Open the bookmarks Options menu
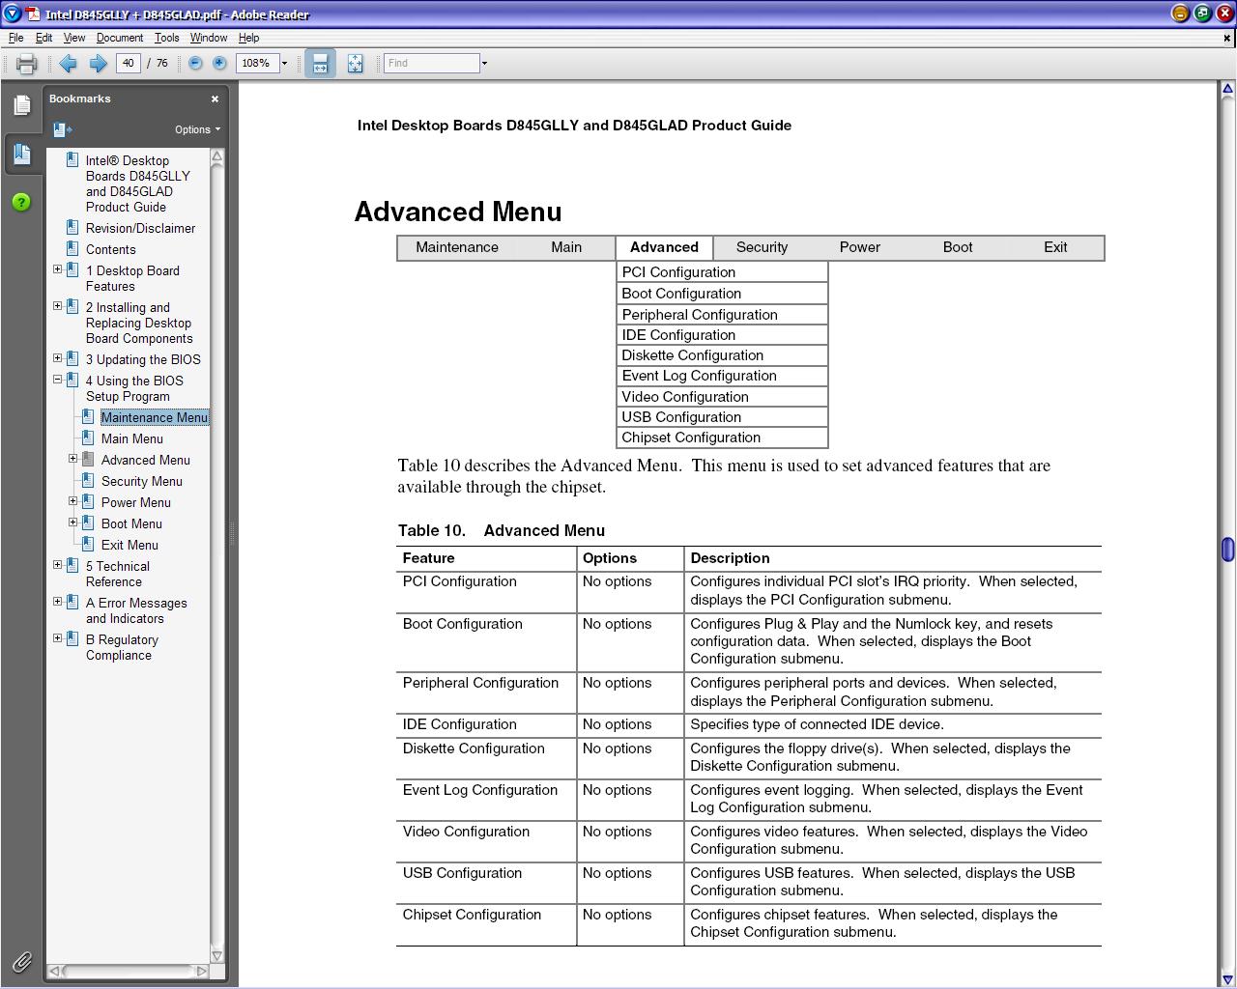 [197, 129]
